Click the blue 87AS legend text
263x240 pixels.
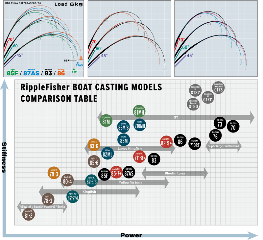(31, 73)
